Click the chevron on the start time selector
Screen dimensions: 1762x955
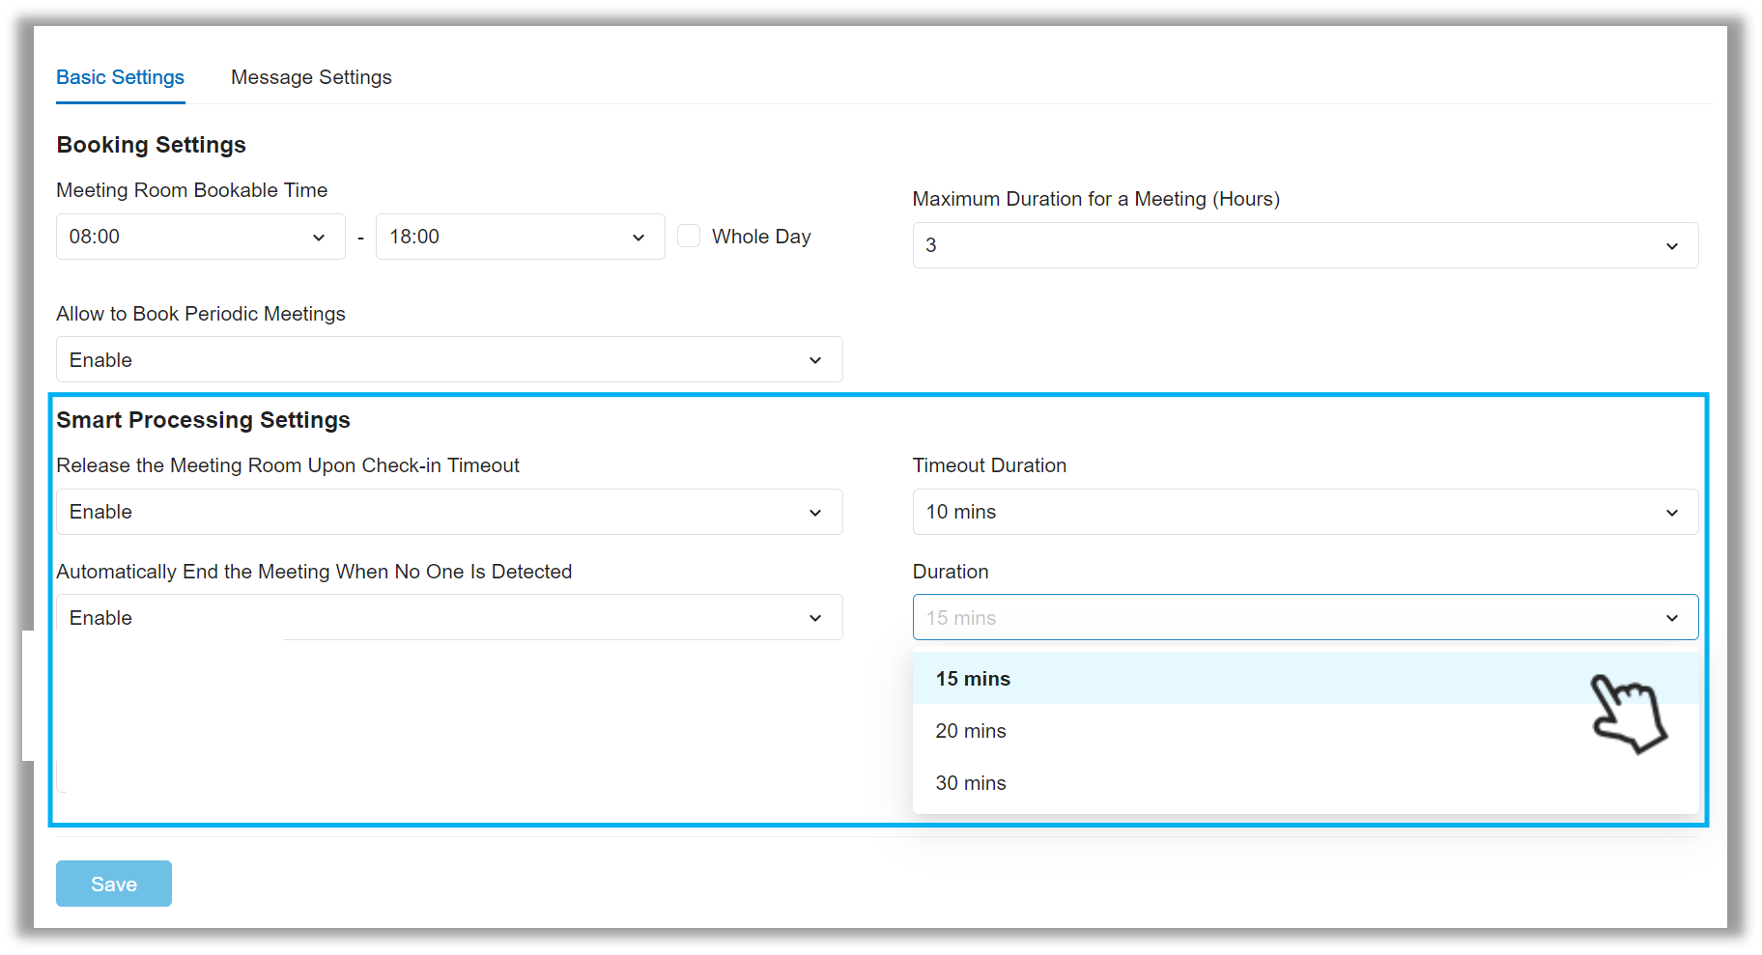coord(320,237)
